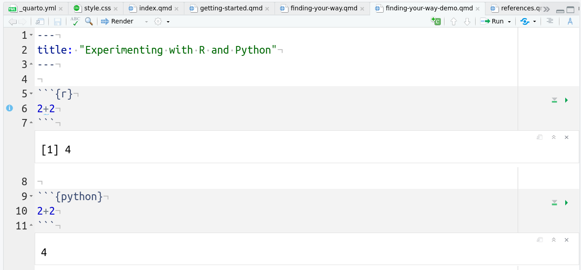
Task: Clear the R chunk output
Action: 567,137
